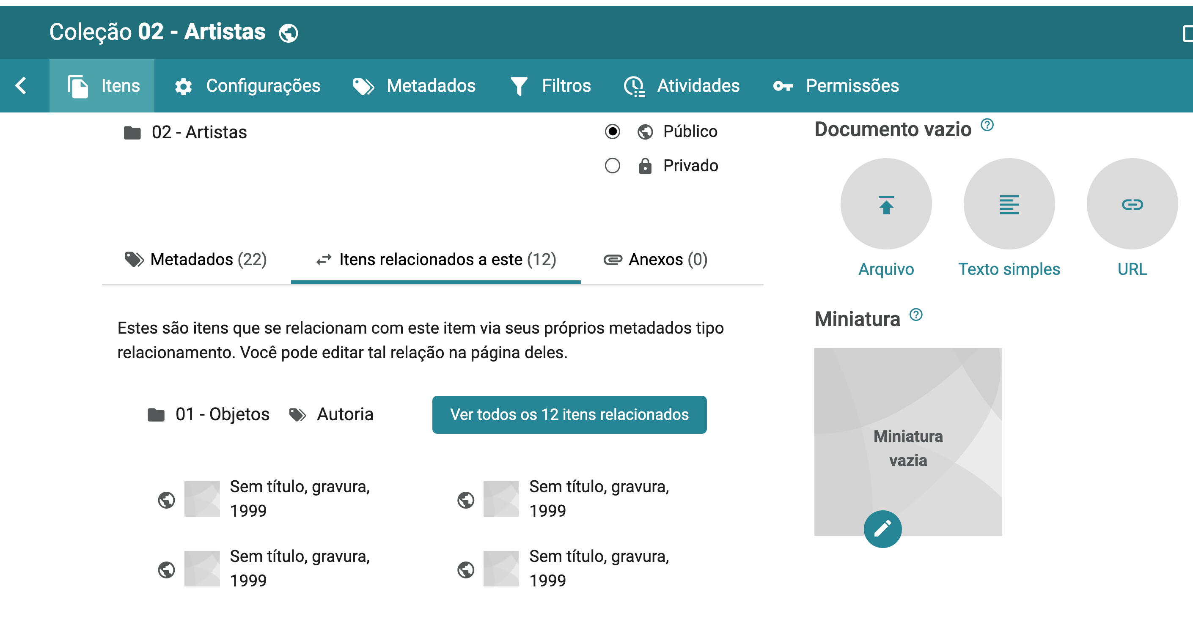Click the help icon beside Documento vazio

[987, 125]
